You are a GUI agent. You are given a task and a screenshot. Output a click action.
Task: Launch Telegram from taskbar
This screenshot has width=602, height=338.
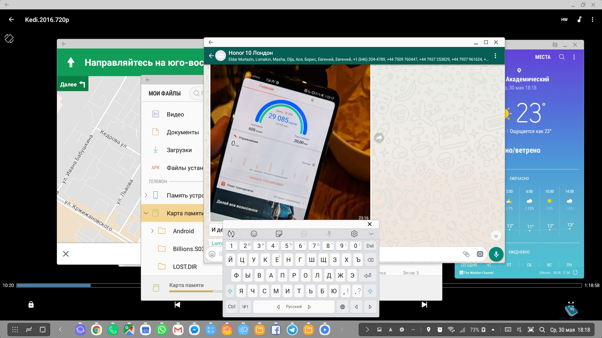point(292,330)
